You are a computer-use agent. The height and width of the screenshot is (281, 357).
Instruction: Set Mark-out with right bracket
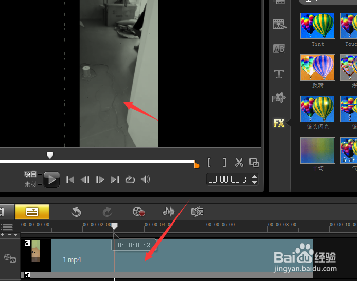(224, 163)
